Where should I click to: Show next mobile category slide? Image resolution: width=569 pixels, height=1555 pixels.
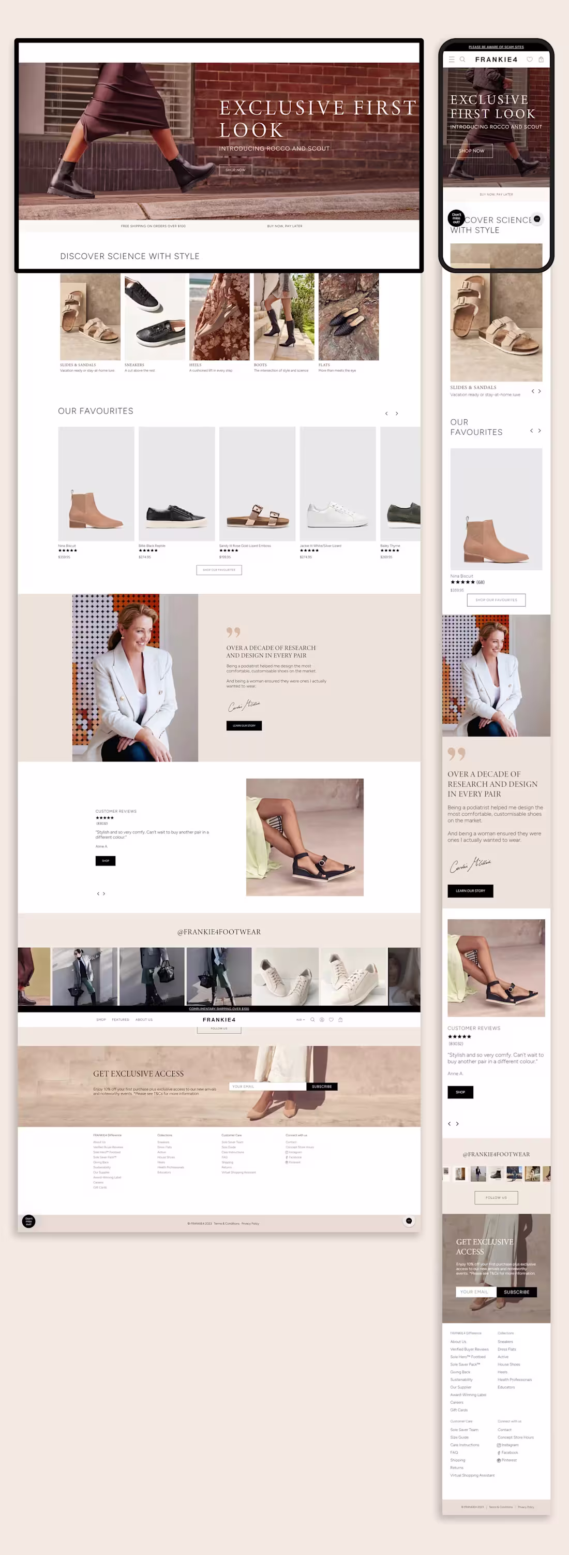coord(540,391)
